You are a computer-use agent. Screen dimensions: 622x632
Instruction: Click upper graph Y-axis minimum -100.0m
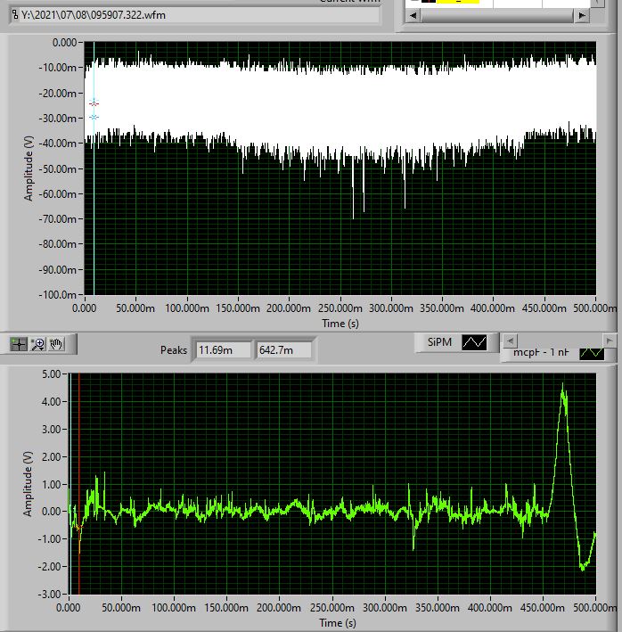(x=58, y=295)
